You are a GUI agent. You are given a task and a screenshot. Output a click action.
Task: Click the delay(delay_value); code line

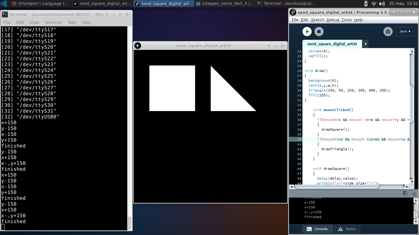(337, 178)
